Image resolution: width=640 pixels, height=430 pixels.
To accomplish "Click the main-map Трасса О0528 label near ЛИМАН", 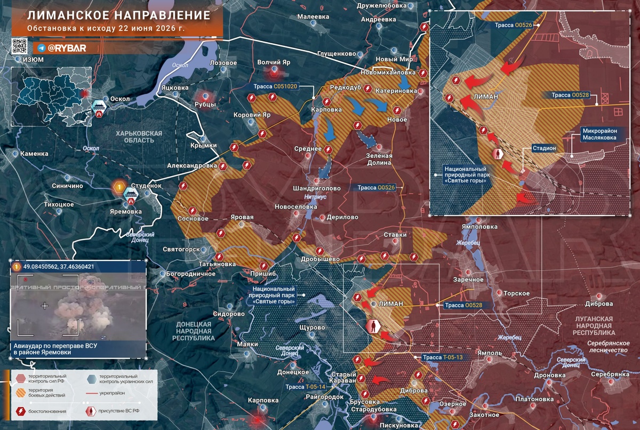I will (463, 305).
